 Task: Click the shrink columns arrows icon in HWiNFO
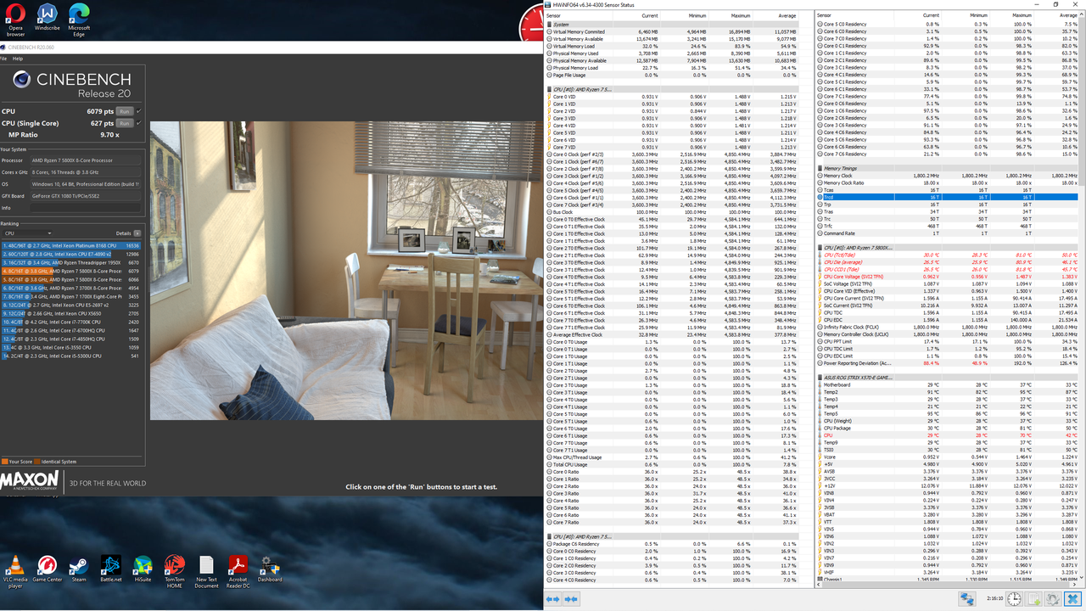571,599
